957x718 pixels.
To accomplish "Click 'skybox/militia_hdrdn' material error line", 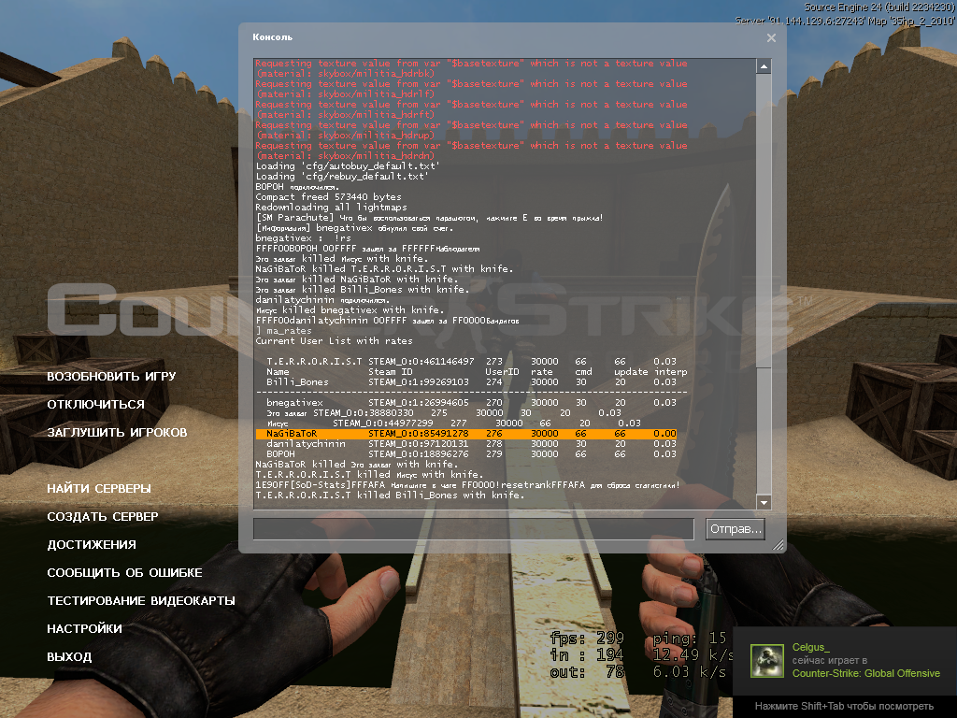I will coord(346,156).
